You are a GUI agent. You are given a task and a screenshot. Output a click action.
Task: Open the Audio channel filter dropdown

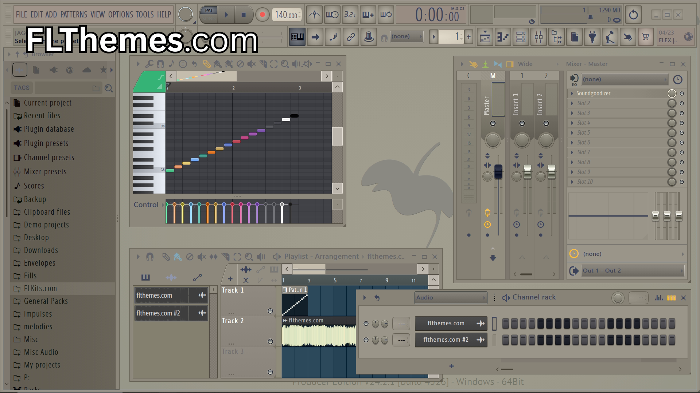click(x=451, y=298)
